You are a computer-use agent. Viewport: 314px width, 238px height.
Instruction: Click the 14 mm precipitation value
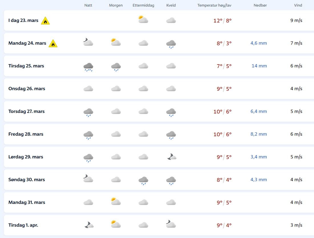(259, 66)
